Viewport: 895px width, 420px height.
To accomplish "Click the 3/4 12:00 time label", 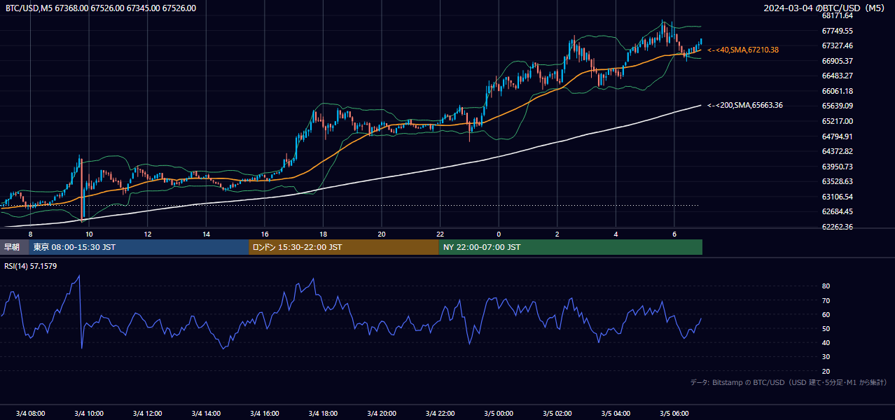I will pos(147,414).
